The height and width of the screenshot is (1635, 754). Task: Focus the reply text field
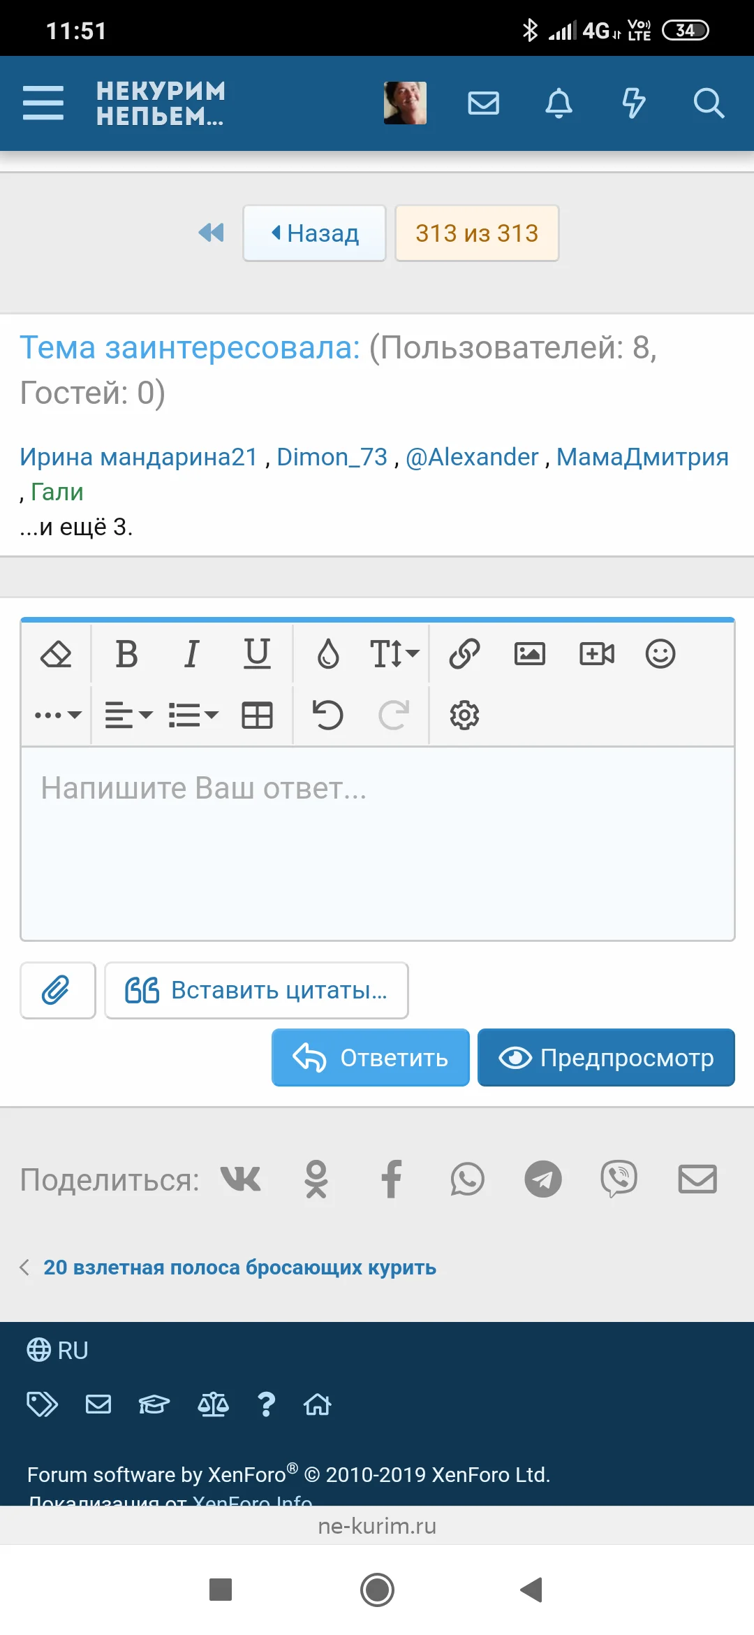pyautogui.click(x=378, y=843)
